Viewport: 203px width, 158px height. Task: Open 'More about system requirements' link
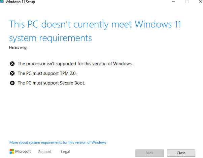click(x=58, y=142)
